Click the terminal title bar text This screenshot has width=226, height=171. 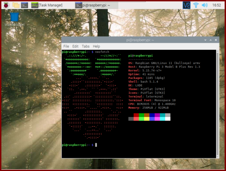(140, 40)
